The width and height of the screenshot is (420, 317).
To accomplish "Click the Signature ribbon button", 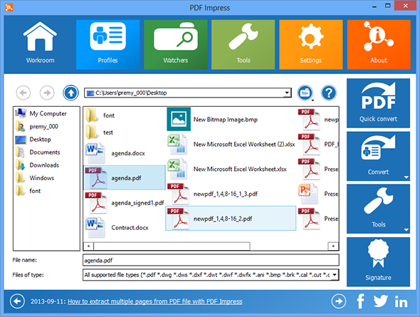I will pyautogui.click(x=378, y=262).
